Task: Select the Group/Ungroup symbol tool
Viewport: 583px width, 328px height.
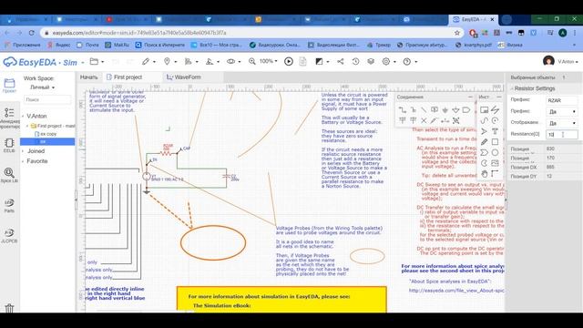Action: point(455,120)
